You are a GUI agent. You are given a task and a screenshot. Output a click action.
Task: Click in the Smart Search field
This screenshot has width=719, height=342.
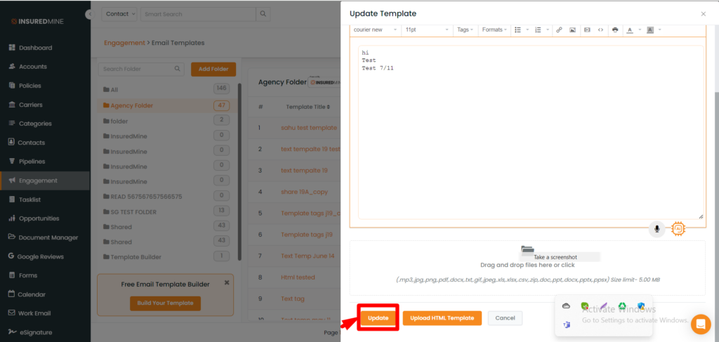coord(198,14)
